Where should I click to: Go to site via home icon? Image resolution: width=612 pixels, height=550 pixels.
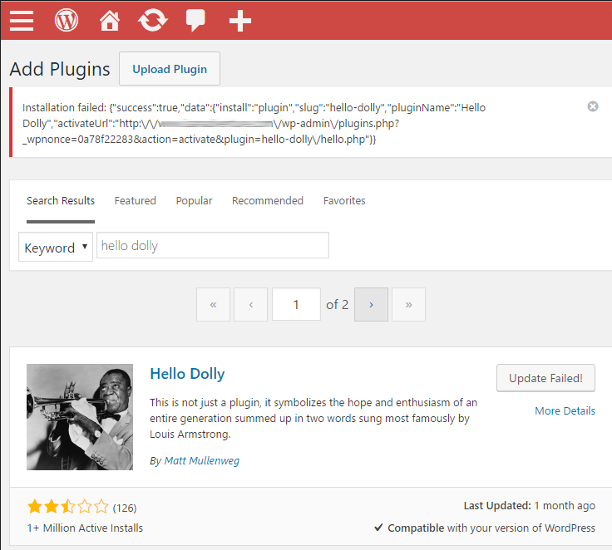point(109,20)
